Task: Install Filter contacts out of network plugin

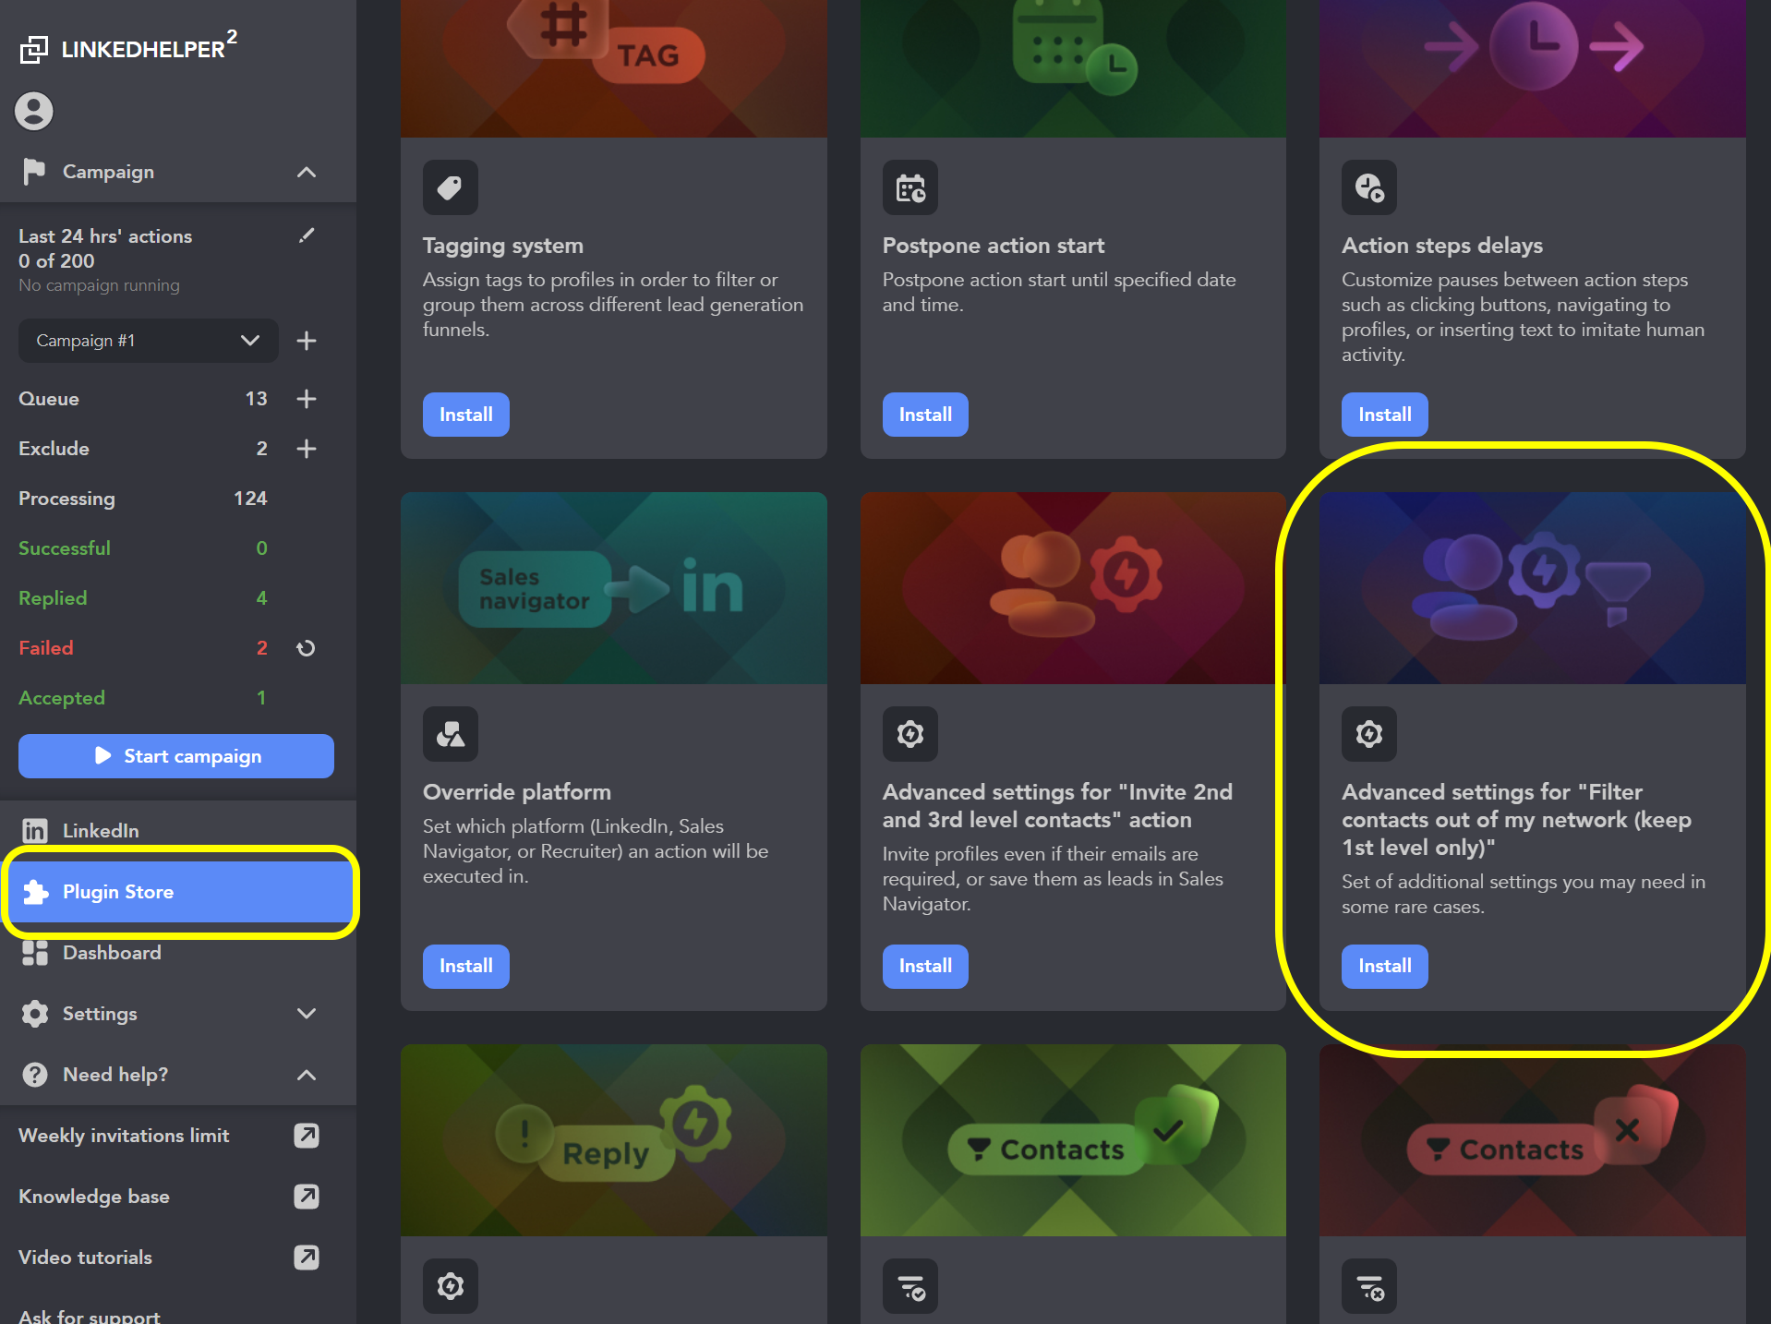Action: [1385, 967]
